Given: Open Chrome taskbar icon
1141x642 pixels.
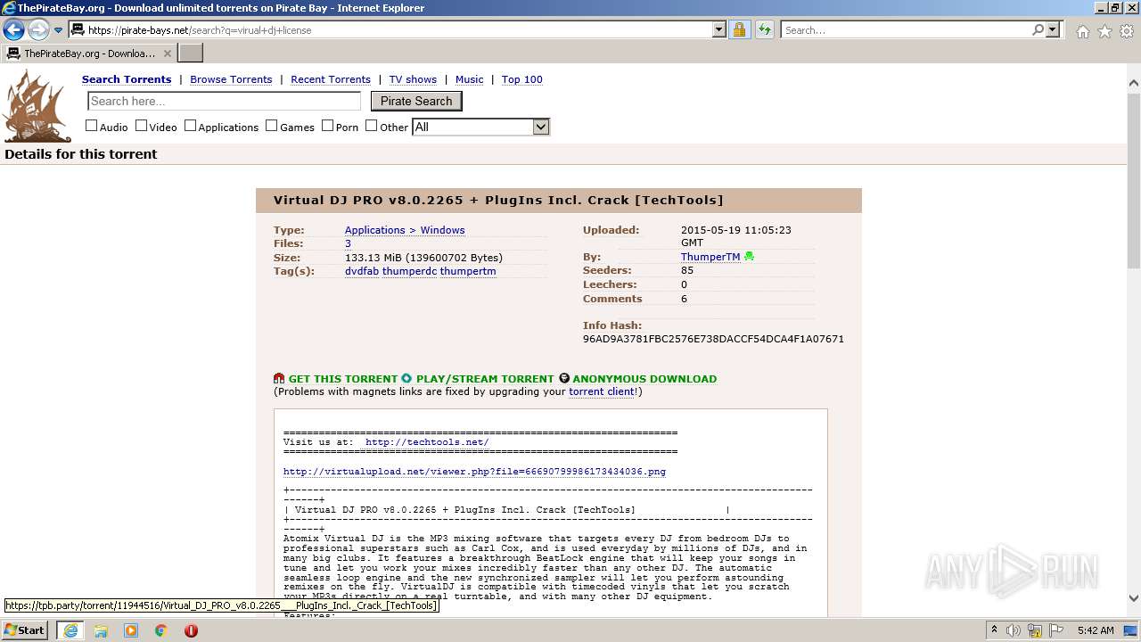Looking at the screenshot, I should pos(161,630).
